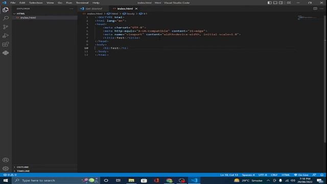Click h1 element in the breadcrumb
Screen dimensions: 327x184
pyautogui.click(x=145, y=14)
